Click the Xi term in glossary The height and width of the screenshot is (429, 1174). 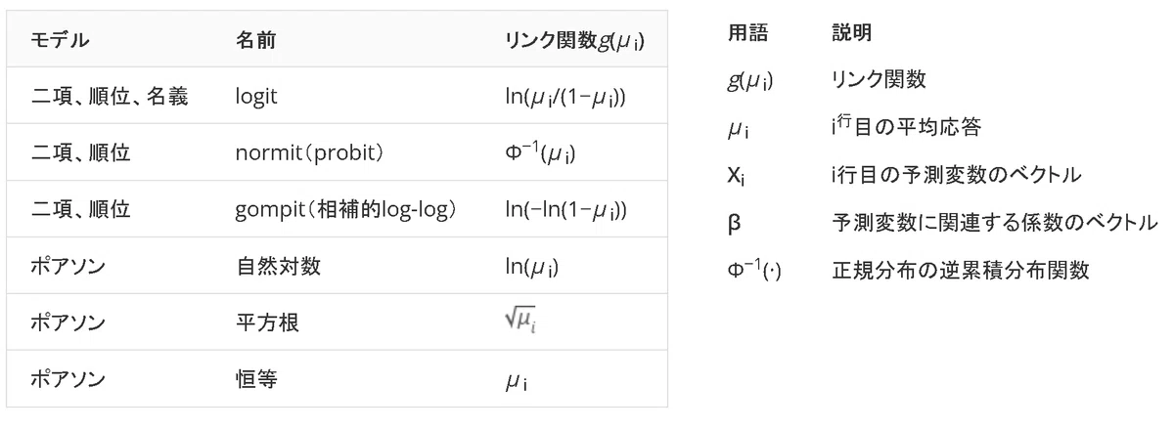point(738,176)
